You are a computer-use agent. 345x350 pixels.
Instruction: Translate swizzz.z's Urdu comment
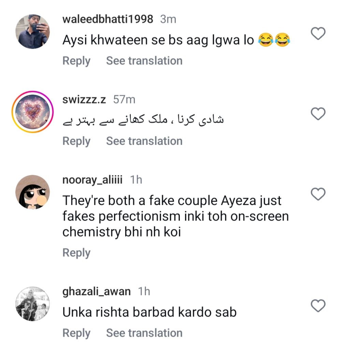click(x=144, y=141)
